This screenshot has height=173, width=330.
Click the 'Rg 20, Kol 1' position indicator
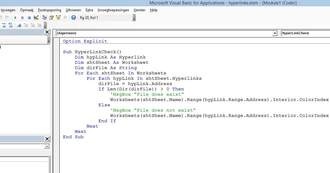pyautogui.click(x=89, y=18)
